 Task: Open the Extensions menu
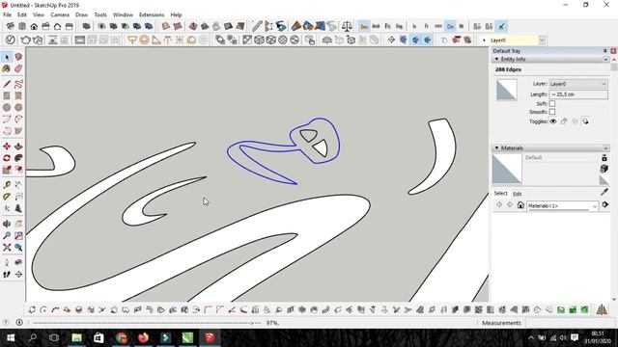point(152,14)
